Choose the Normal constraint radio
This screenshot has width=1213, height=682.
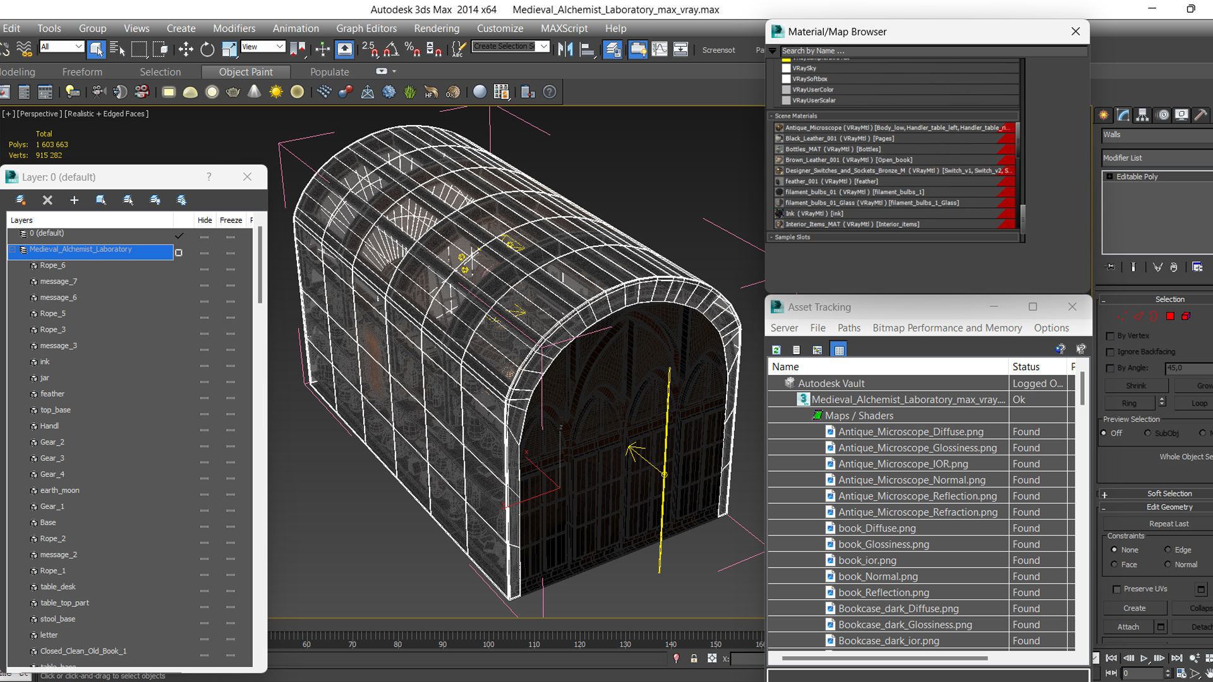[1168, 565]
